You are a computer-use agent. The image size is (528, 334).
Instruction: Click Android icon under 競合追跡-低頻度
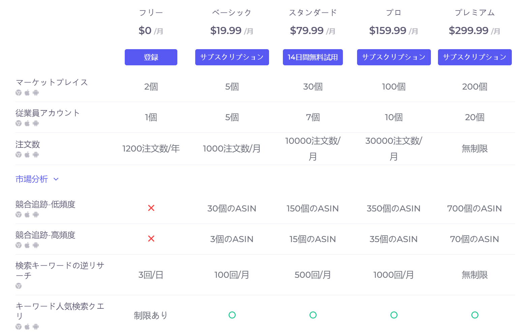[x=36, y=214]
